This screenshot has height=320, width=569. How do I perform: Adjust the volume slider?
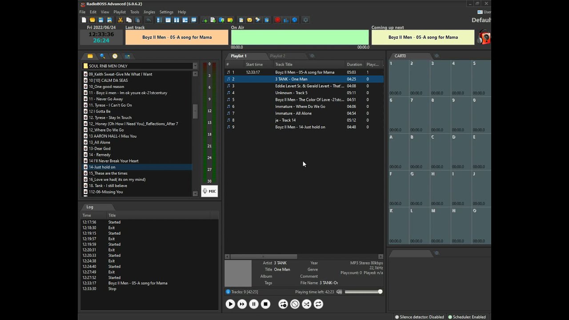[363, 292]
